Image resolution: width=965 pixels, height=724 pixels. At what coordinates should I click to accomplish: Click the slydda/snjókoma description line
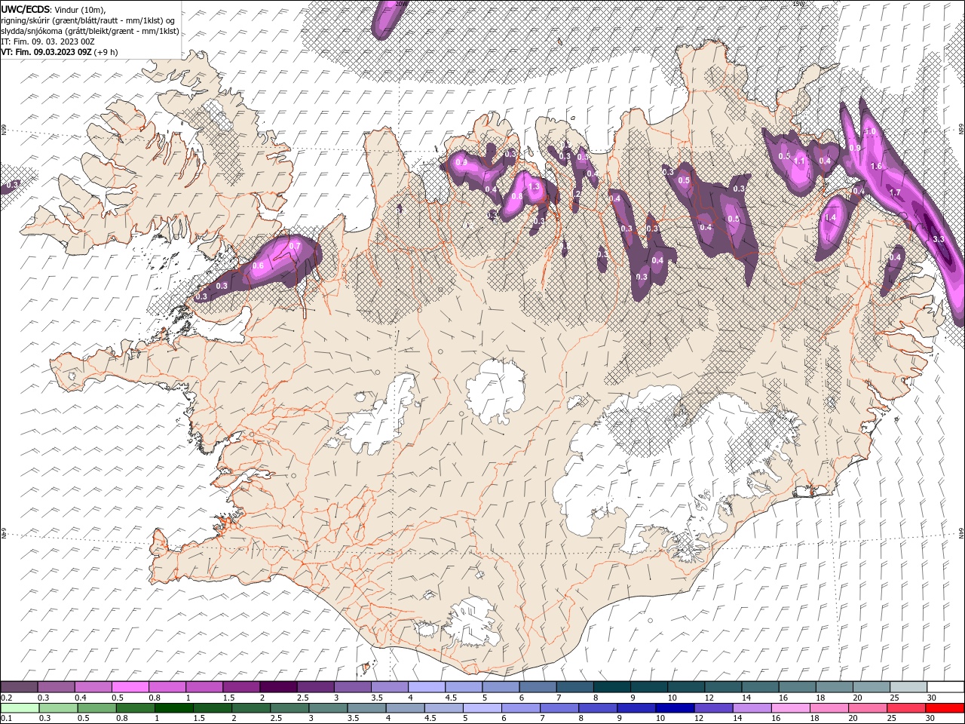pos(90,31)
